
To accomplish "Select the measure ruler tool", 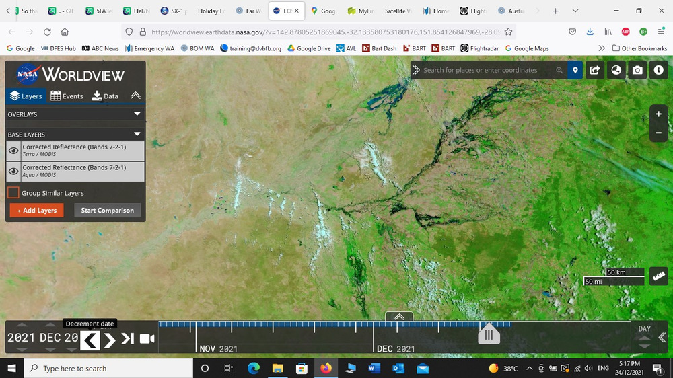I will 658,276.
